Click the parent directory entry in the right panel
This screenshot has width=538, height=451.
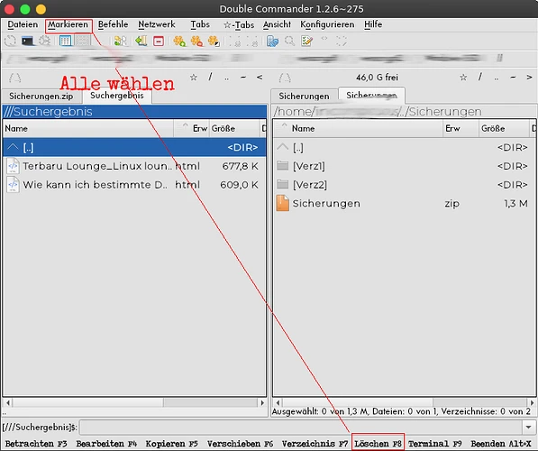coord(404,147)
